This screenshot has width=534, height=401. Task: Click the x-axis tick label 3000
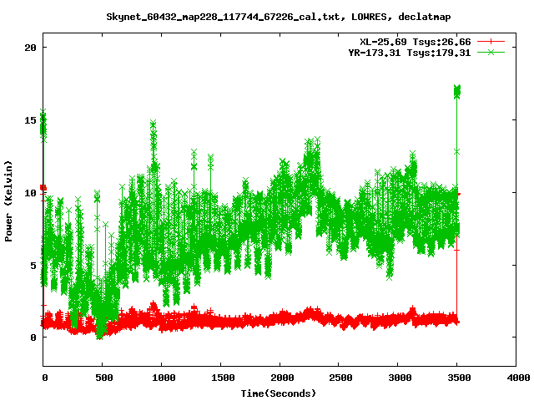tap(400, 378)
